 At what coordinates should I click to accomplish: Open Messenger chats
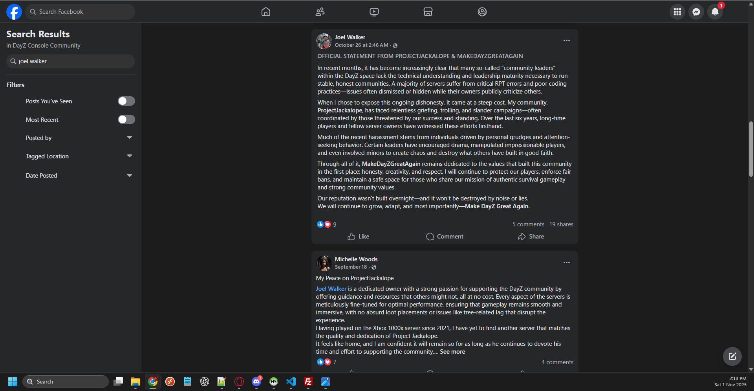point(696,12)
